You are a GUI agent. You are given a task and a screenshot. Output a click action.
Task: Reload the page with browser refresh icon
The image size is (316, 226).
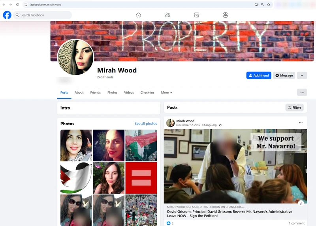(x=17, y=5)
